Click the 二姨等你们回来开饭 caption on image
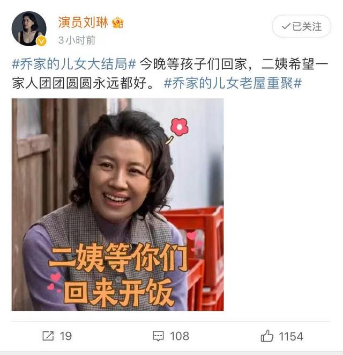The image size is (343, 355). (118, 274)
